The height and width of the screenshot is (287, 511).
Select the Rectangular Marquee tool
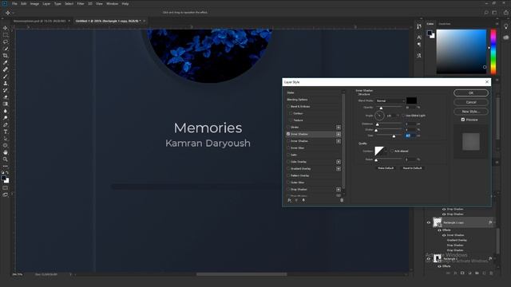(6, 35)
